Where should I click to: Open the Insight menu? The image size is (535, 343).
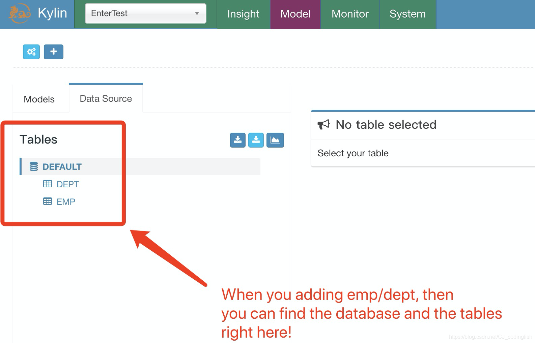(x=243, y=14)
